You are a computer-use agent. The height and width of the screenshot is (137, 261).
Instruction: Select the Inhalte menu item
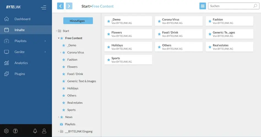pyautogui.click(x=26, y=30)
